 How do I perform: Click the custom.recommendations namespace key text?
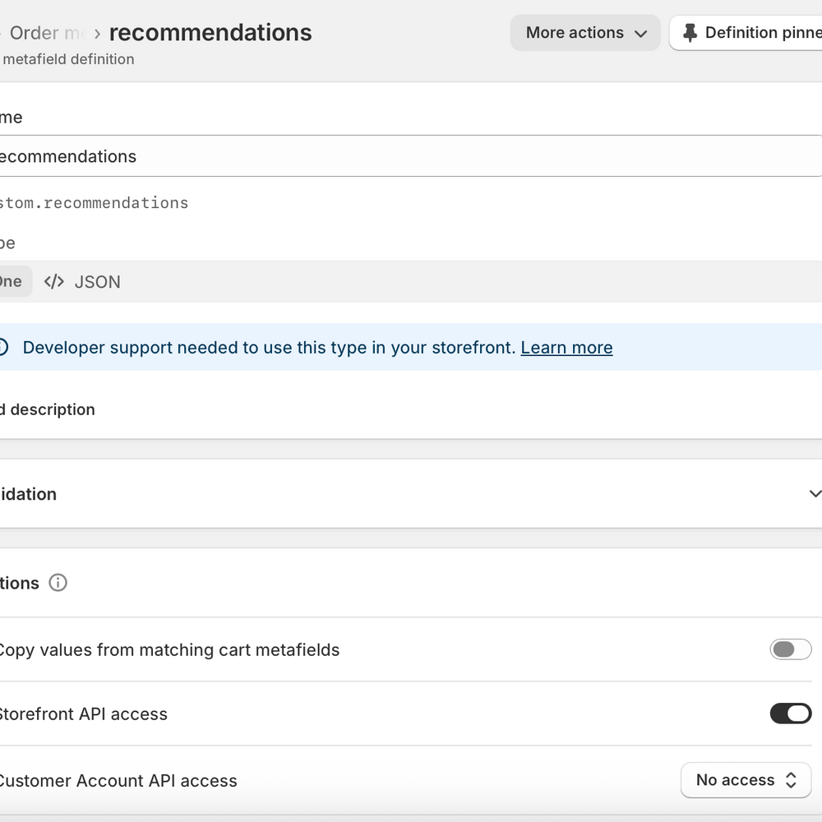pyautogui.click(x=94, y=203)
